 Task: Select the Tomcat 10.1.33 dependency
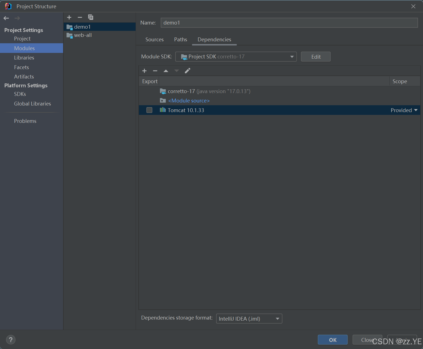[x=279, y=110]
